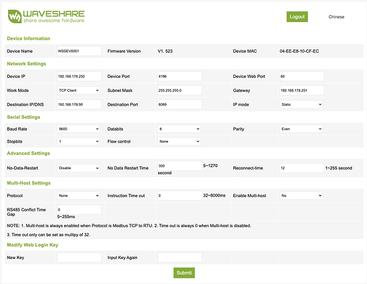Click the 5~255ms range hint
The height and width of the screenshot is (284, 367).
(x=66, y=217)
